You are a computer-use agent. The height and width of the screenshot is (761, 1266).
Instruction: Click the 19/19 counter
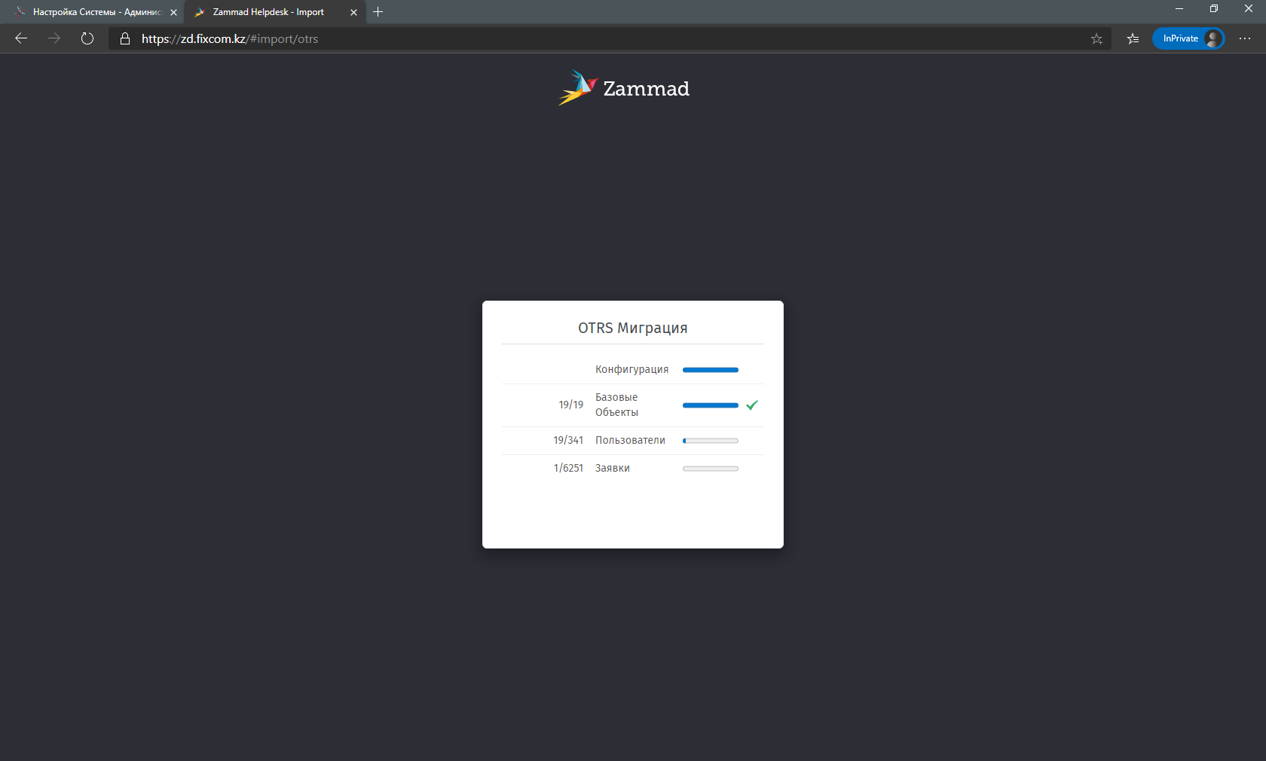coord(570,405)
